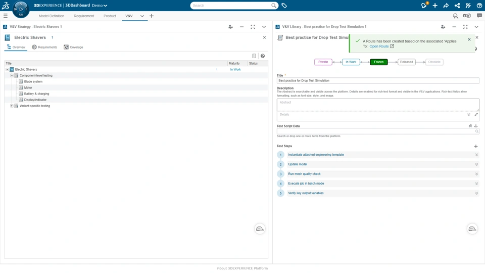Switch to Product tab
The height and width of the screenshot is (273, 485).
(x=110, y=16)
